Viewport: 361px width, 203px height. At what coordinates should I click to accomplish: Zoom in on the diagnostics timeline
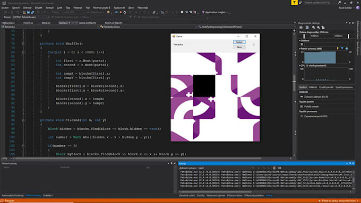(314, 28)
